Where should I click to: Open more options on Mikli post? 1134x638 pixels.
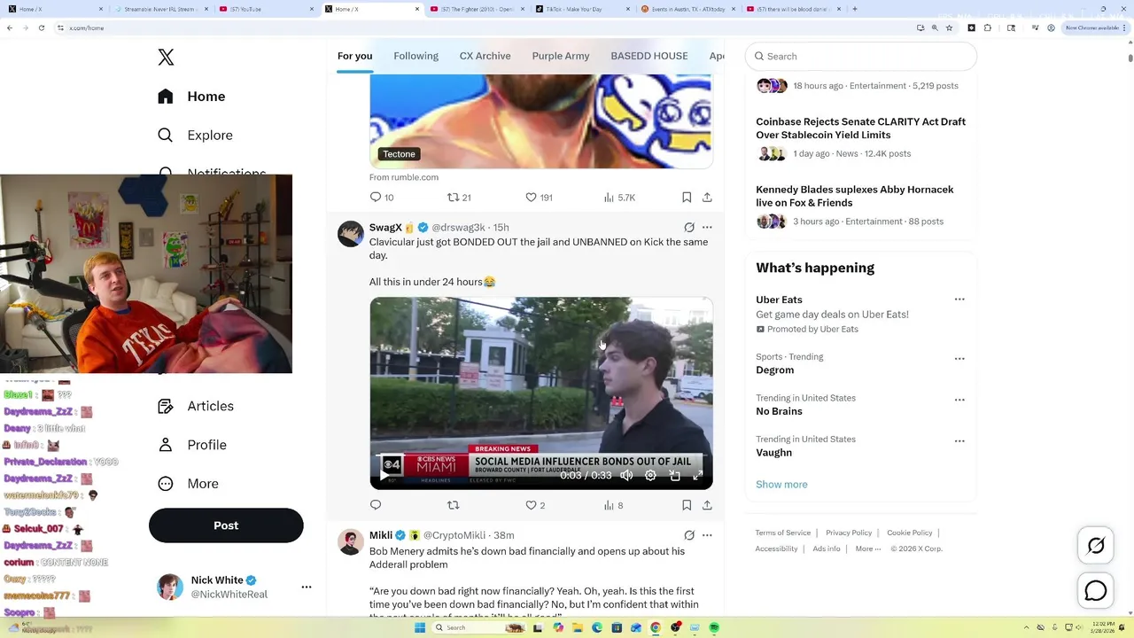pyautogui.click(x=707, y=535)
